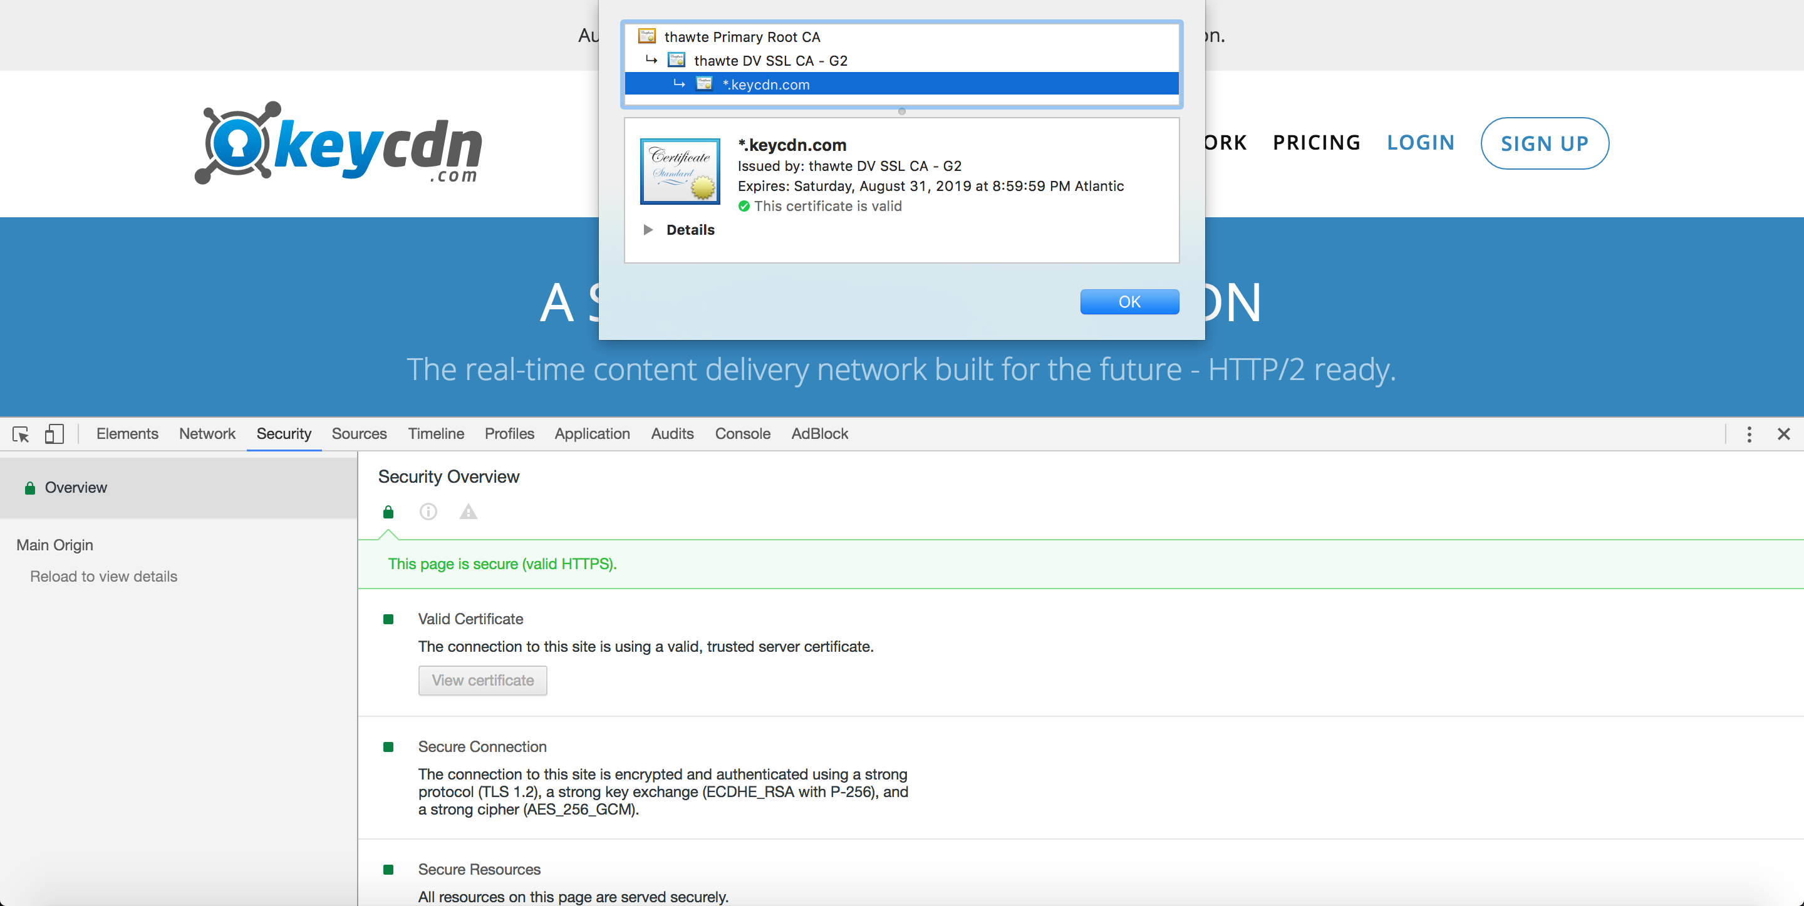Screen dimensions: 1804x906
Task: Click the 'Valid Certificate' heading
Action: pos(470,620)
